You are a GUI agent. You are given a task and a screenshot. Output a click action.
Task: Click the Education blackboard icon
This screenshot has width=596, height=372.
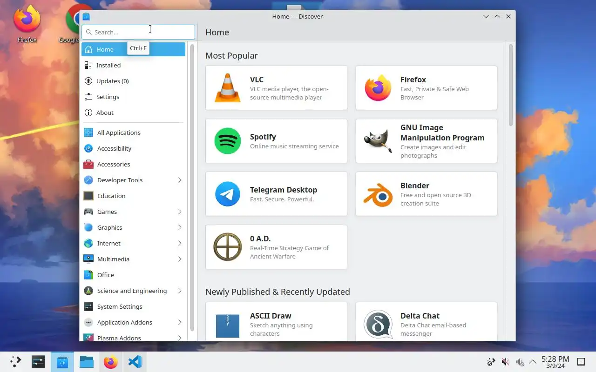pyautogui.click(x=88, y=196)
